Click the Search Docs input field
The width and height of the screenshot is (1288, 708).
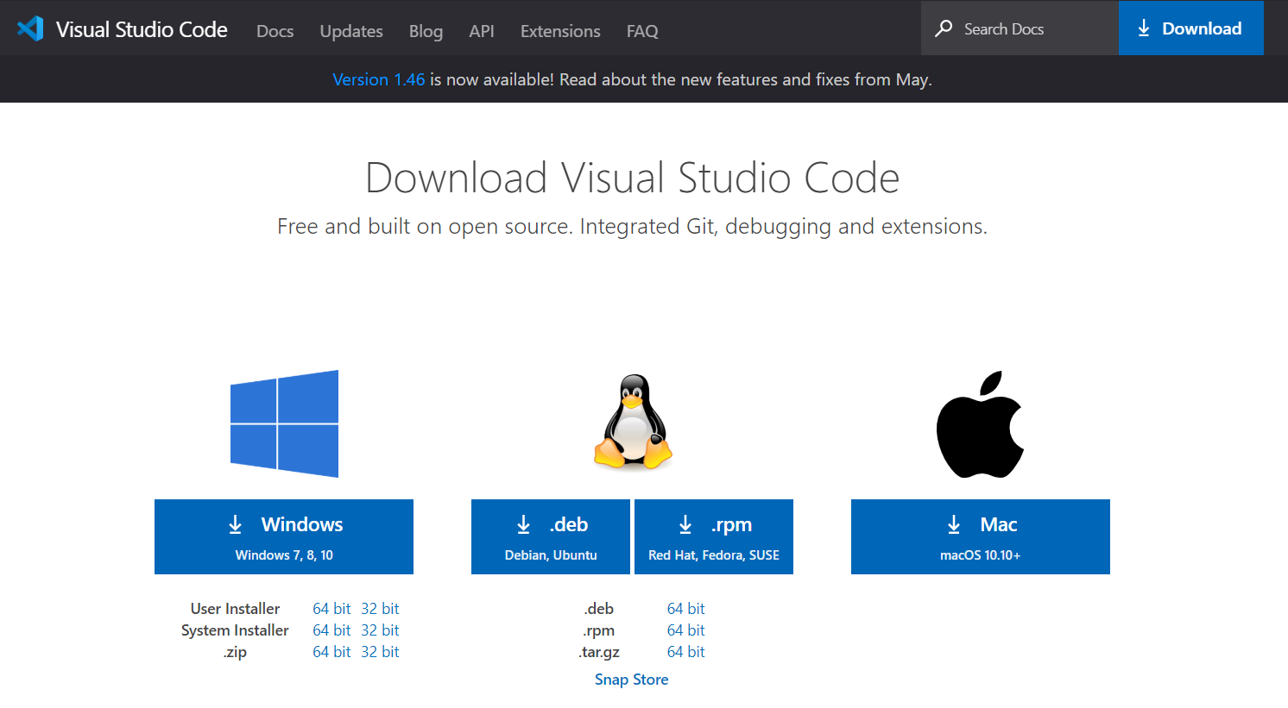(x=1019, y=28)
